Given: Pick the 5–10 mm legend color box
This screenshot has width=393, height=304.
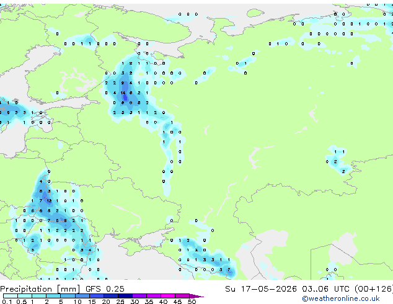Looking at the screenshot, I should [68, 296].
